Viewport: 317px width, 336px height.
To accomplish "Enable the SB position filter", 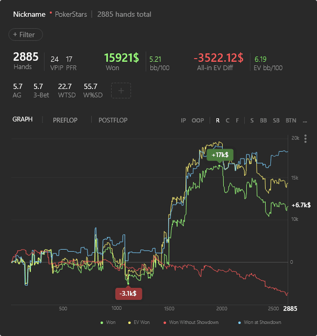I will [x=276, y=120].
